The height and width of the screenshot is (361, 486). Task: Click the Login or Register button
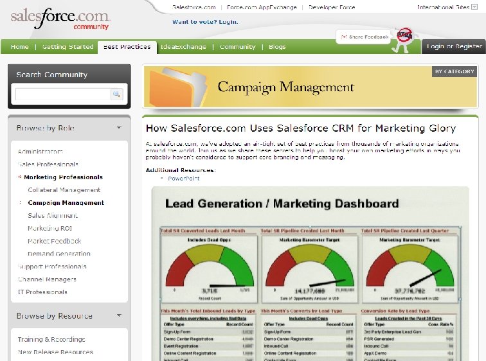pyautogui.click(x=454, y=46)
